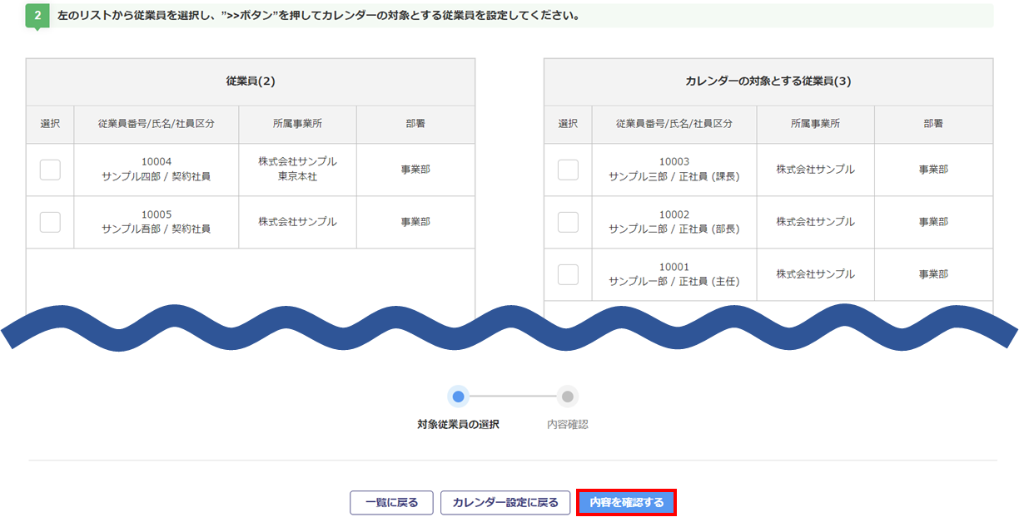Click the grey 内容確認 step circle
1019x522 pixels.
coord(568,396)
